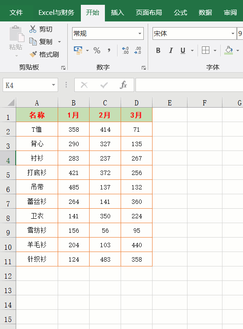Viewport: 243px width, 329px height.
Task: Apply comma style format
Action: pyautogui.click(x=109, y=50)
